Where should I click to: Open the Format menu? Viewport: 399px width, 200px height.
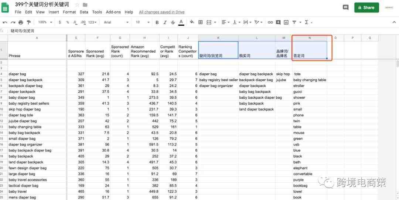[69, 12]
